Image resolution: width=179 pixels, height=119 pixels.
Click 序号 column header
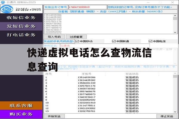(48, 74)
